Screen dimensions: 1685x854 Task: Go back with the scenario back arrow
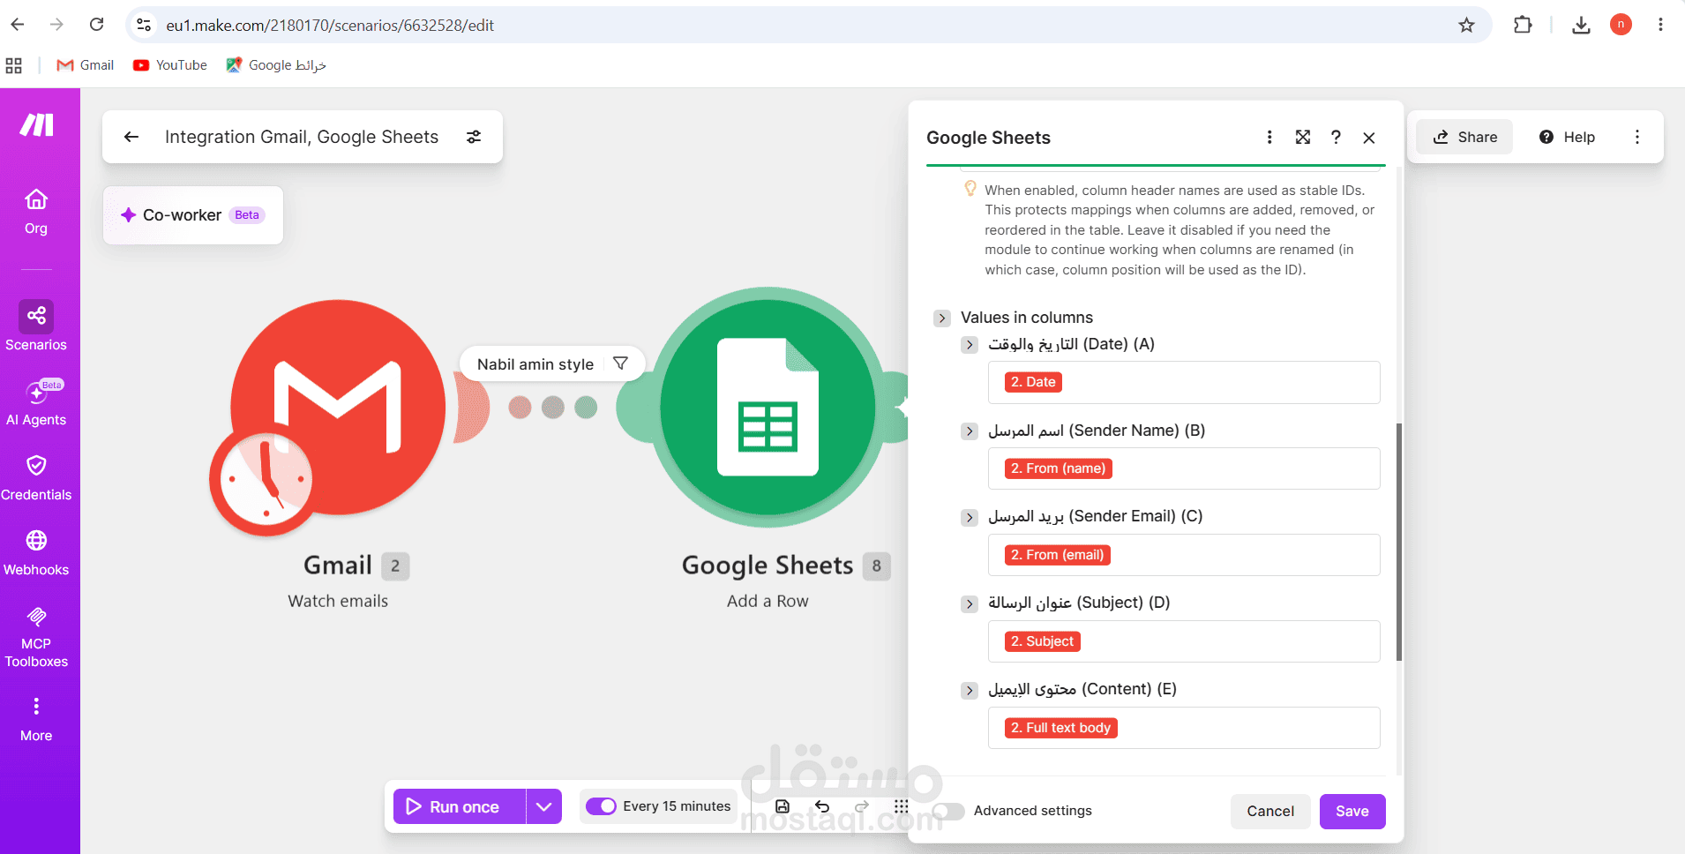click(131, 137)
